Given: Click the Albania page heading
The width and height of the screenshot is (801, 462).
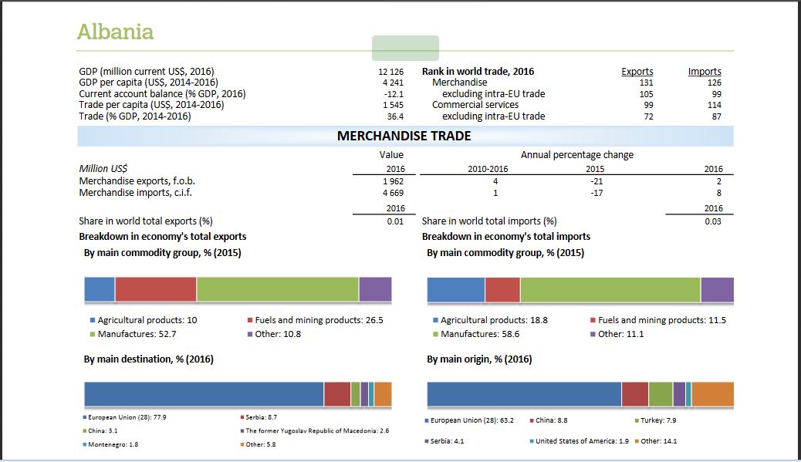Looking at the screenshot, I should tap(115, 32).
